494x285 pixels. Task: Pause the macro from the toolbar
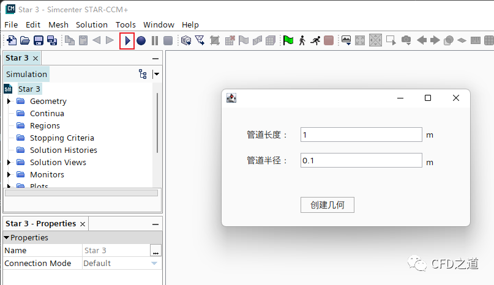coord(155,40)
